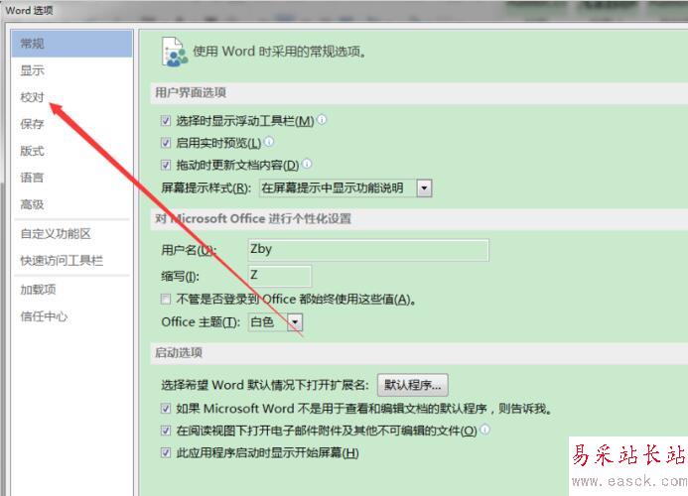688x496 pixels.
Task: Open the 显示 options page
Action: point(33,70)
